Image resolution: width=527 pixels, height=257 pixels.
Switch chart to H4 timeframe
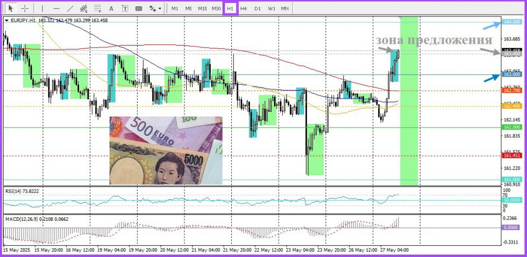244,8
